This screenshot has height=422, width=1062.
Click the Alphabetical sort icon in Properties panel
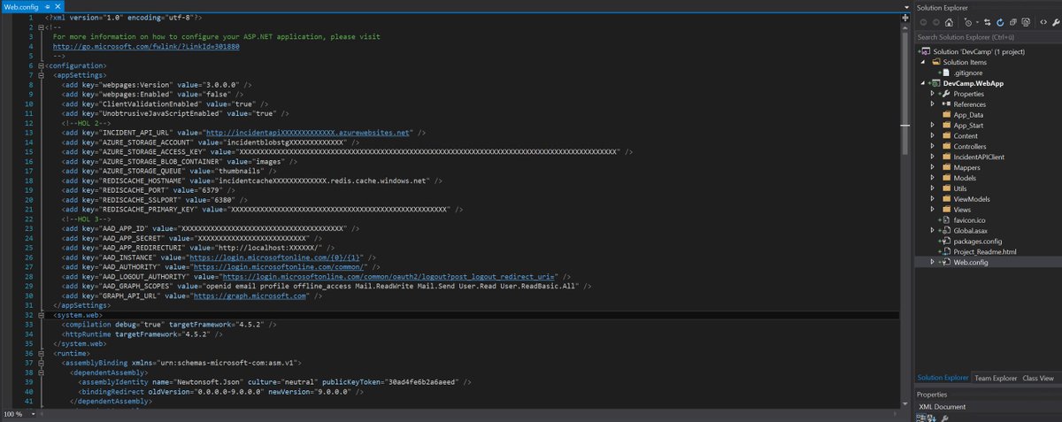coord(934,418)
